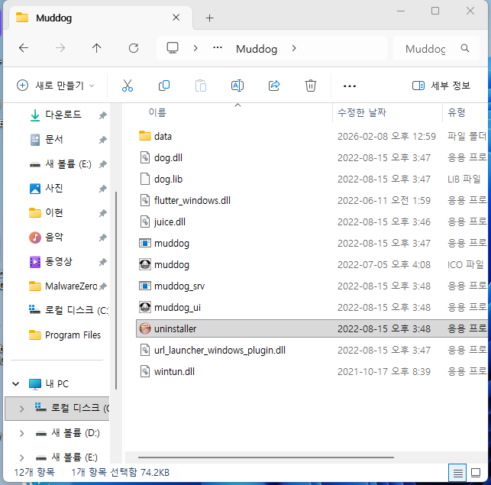The width and height of the screenshot is (491, 485).
Task: Refresh the current folder view
Action: (x=134, y=48)
